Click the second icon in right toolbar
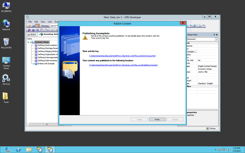The width and height of the screenshot is (245, 153). 194,26
